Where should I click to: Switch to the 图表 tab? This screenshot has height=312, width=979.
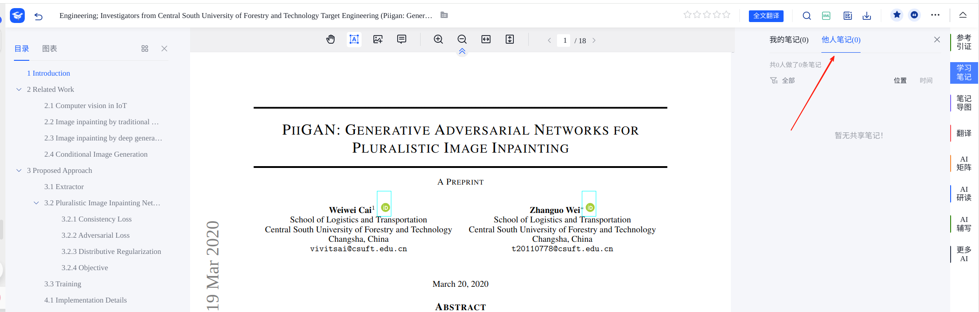(50, 49)
